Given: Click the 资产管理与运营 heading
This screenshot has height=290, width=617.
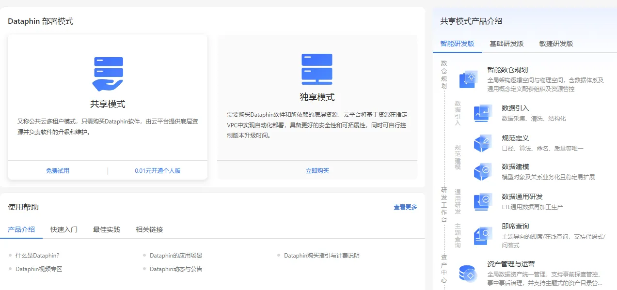Looking at the screenshot, I should (x=511, y=264).
